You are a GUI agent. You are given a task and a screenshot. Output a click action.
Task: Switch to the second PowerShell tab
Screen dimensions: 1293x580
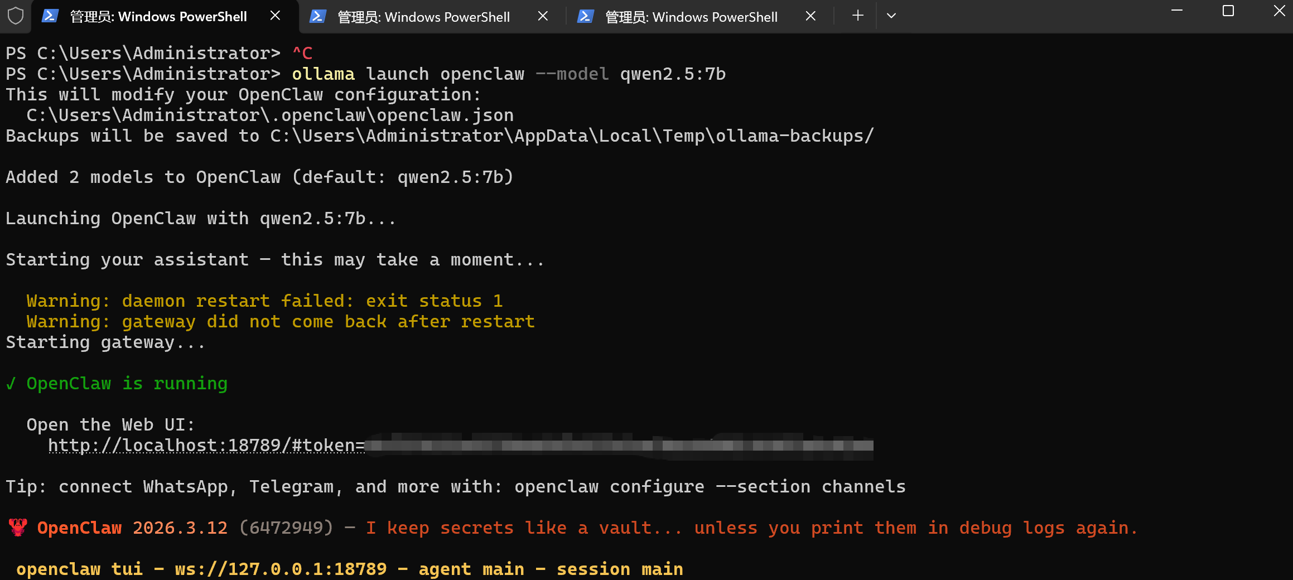pos(432,17)
